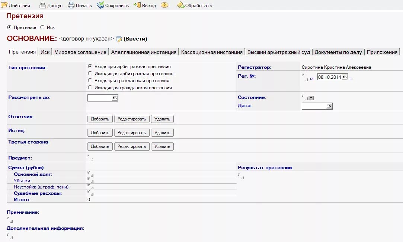The height and width of the screenshot is (242, 403).
Task: Open help via yellow question mark icon
Action: [164, 5]
